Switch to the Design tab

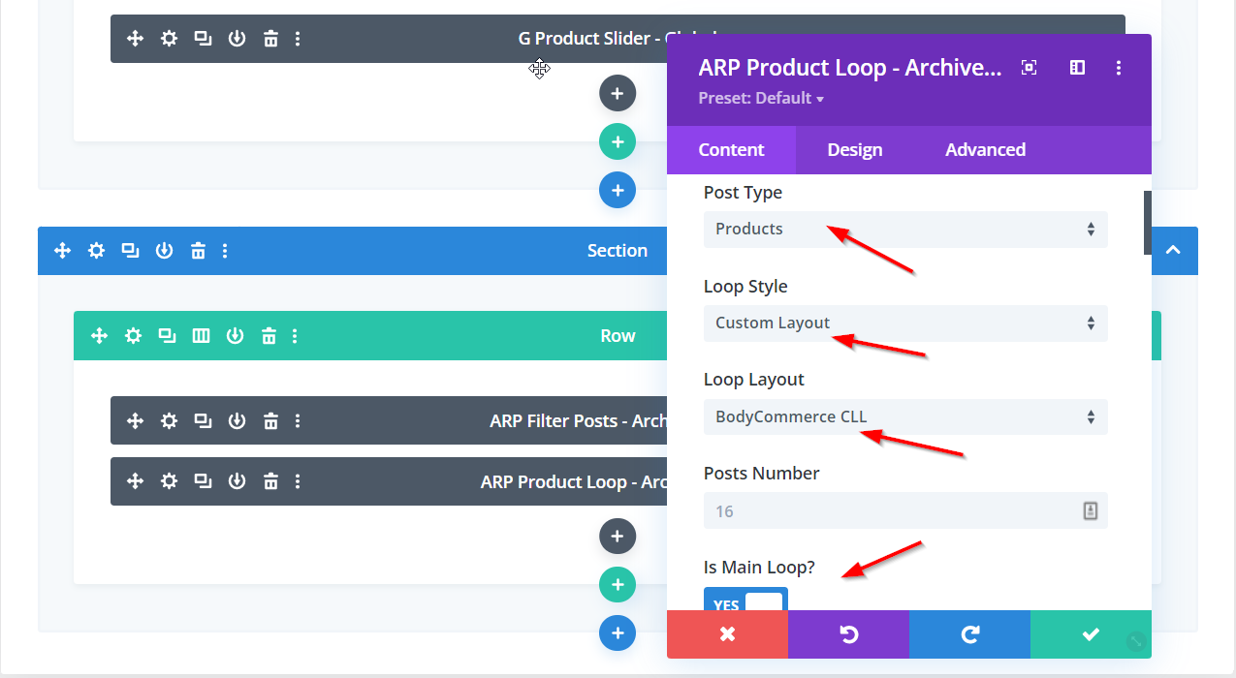pyautogui.click(x=854, y=150)
